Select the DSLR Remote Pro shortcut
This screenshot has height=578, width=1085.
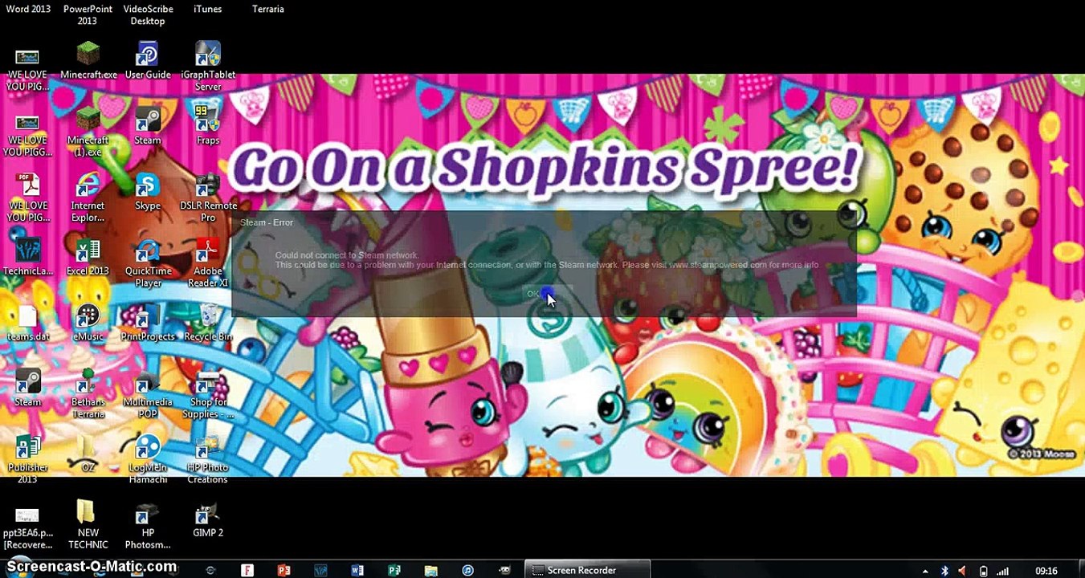coord(208,198)
